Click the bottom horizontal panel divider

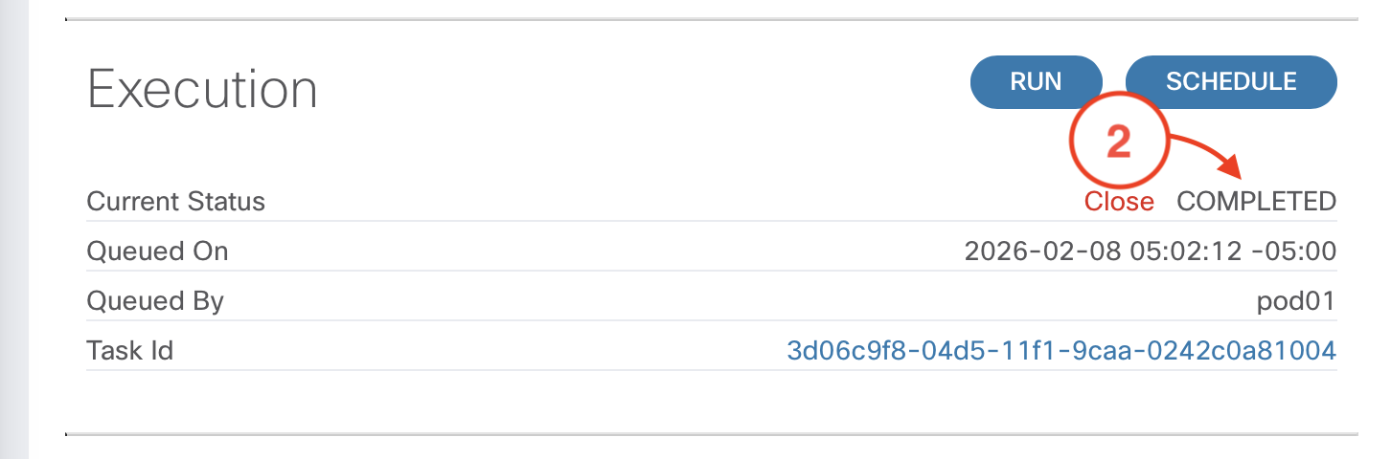(711, 434)
